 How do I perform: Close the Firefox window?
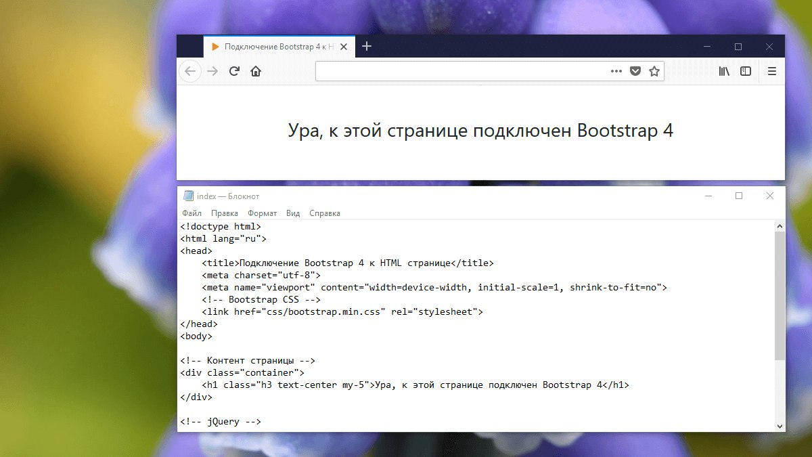769,47
